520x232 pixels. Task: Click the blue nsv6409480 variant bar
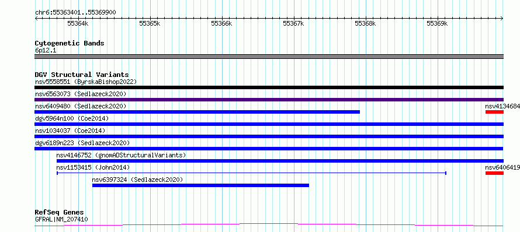coord(197,112)
